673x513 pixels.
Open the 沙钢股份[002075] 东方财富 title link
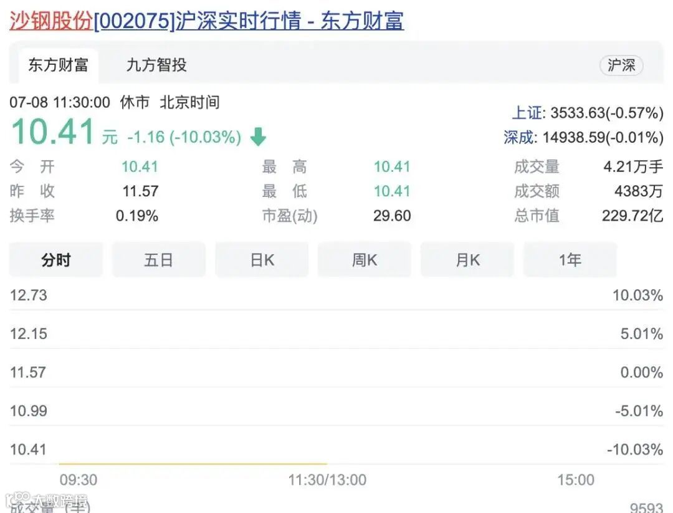pos(206,21)
